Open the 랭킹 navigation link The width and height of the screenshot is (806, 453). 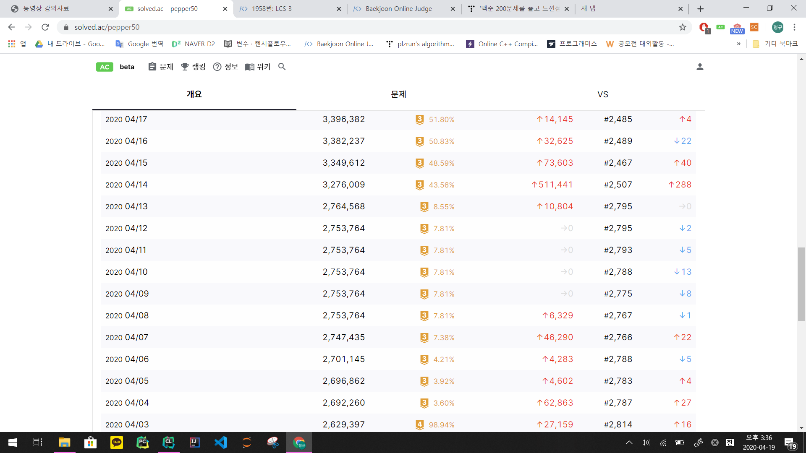click(x=193, y=67)
